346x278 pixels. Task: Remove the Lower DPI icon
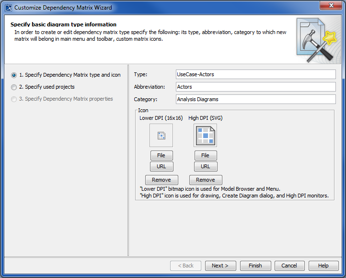(161, 180)
